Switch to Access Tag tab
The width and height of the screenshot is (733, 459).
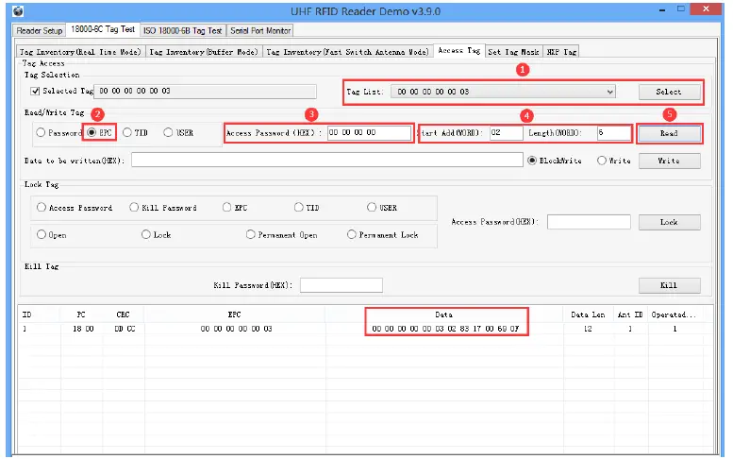coord(459,51)
